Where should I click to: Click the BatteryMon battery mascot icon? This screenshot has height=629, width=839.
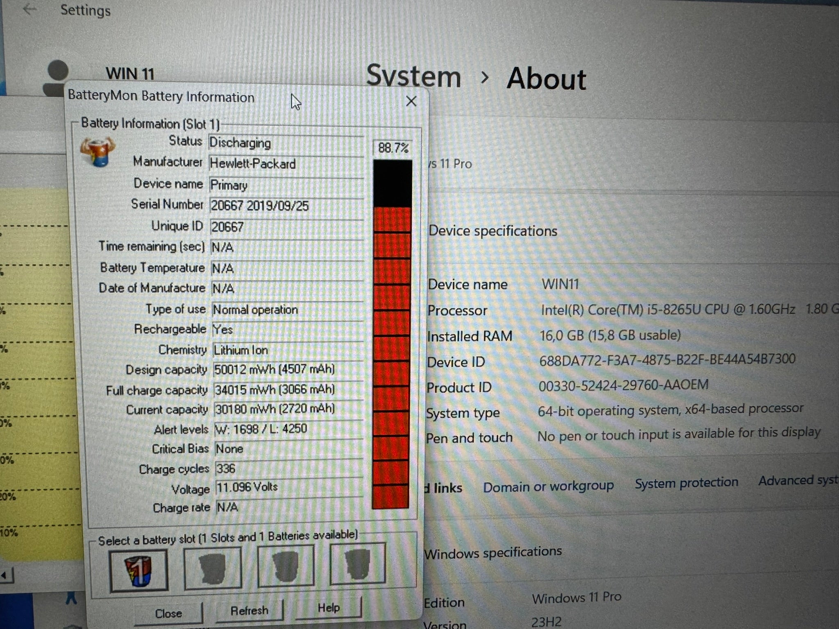(x=98, y=152)
